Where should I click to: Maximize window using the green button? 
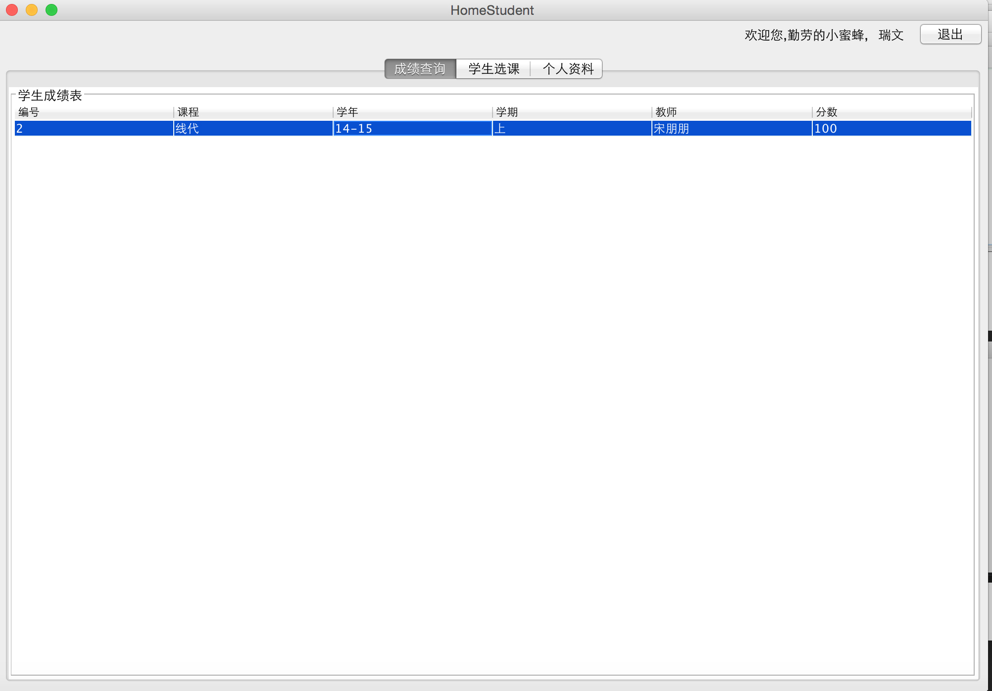pos(51,10)
